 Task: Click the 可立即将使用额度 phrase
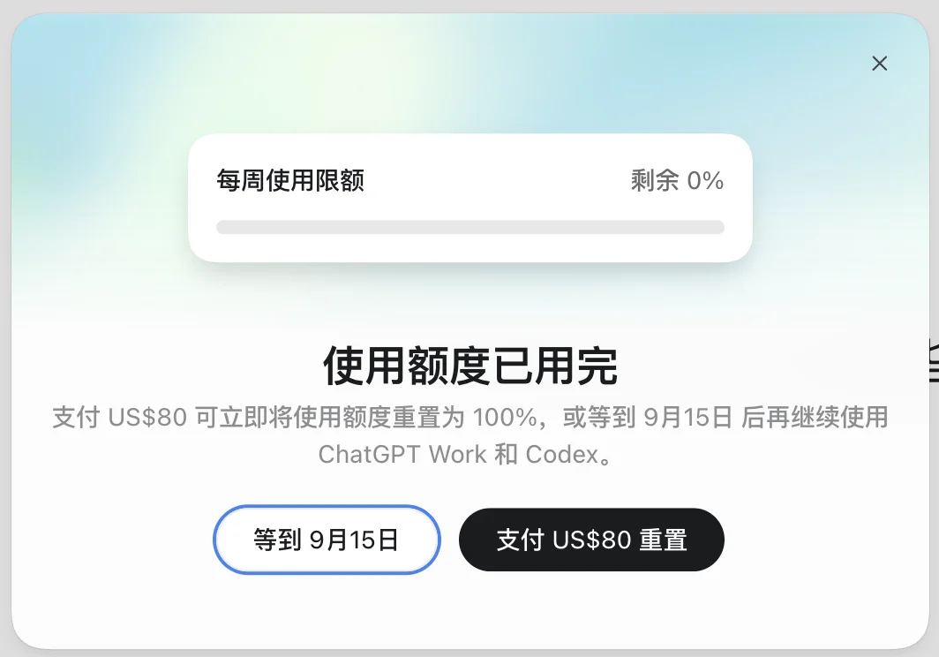293,417
